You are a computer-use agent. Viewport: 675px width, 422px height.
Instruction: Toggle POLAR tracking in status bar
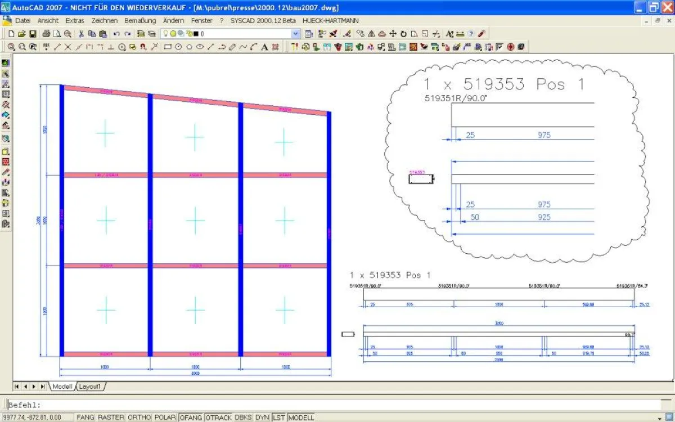tap(165, 417)
